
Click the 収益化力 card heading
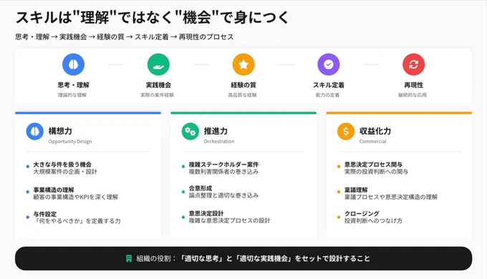375,131
